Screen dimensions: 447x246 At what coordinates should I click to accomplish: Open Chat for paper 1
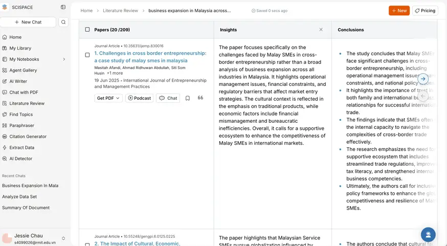pos(168,98)
